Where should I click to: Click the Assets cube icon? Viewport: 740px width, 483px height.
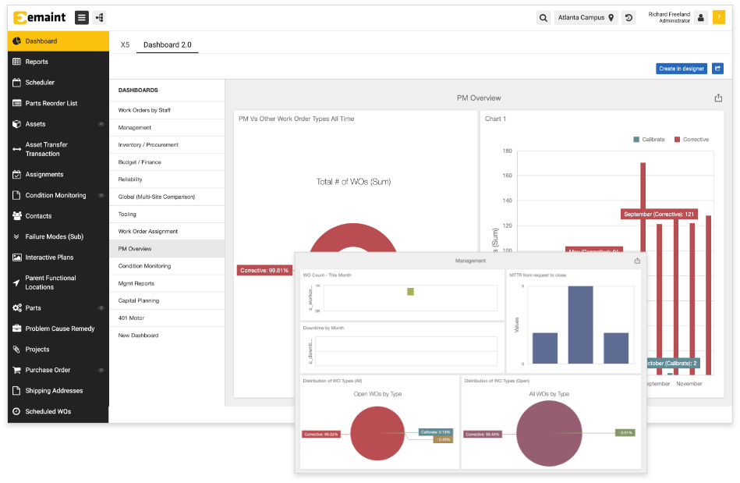16,124
